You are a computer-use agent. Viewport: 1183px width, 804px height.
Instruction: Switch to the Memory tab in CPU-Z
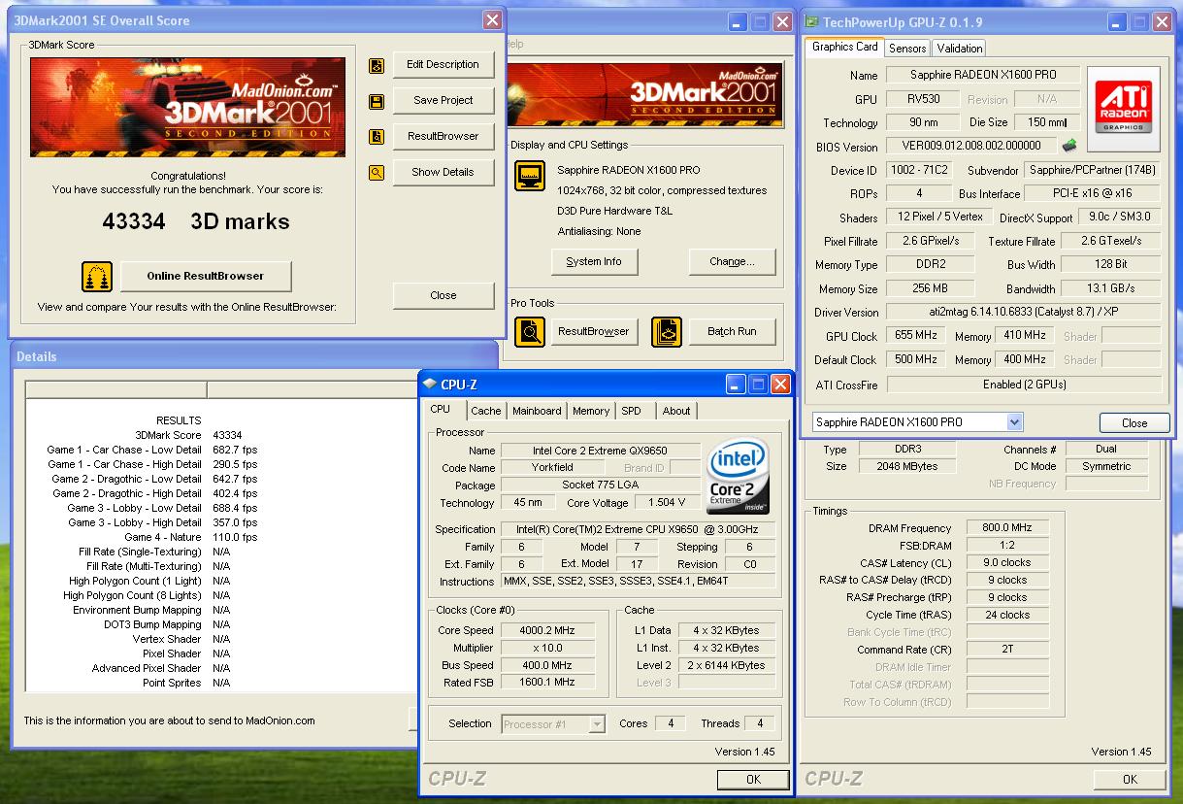[x=591, y=412]
